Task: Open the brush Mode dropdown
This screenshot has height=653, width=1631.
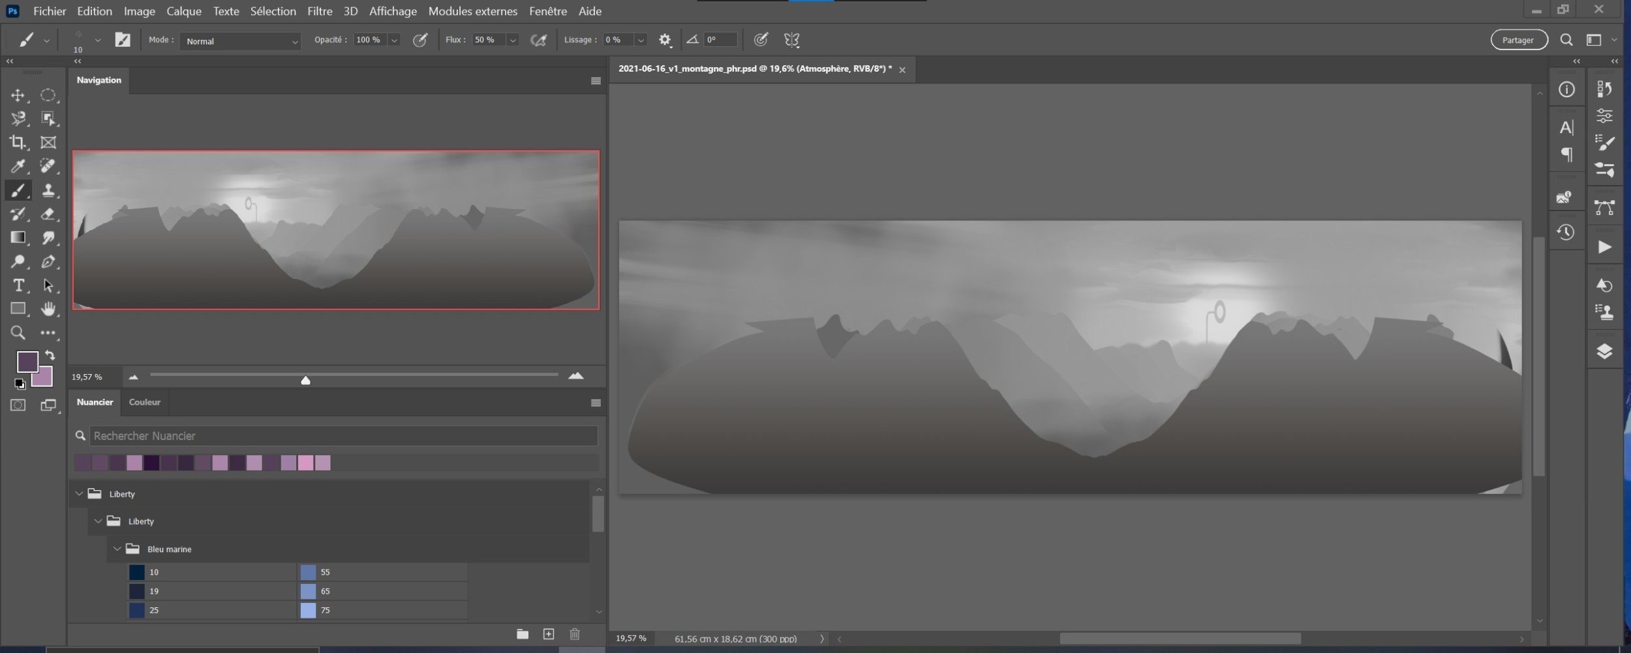Action: (240, 41)
